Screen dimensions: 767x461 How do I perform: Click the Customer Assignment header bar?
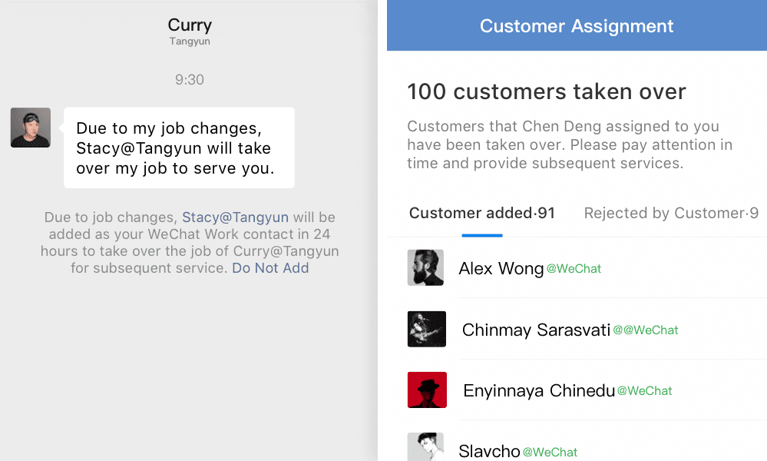point(577,25)
